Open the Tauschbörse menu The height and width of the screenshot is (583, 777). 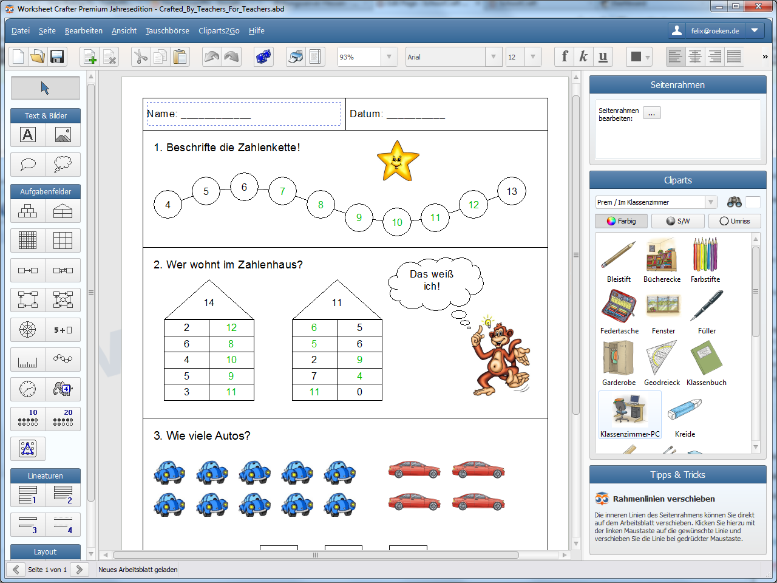[x=167, y=31]
